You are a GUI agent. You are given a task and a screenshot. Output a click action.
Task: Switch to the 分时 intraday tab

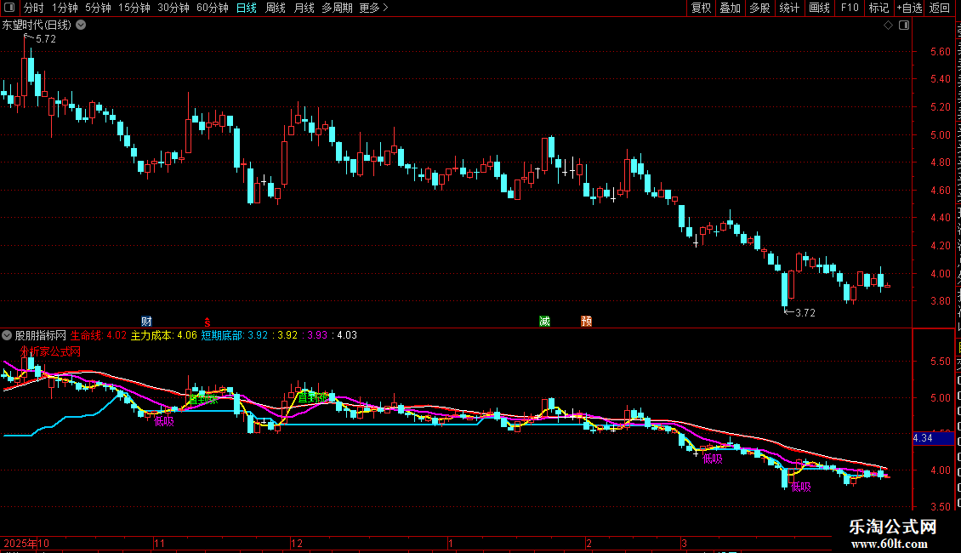(x=34, y=8)
